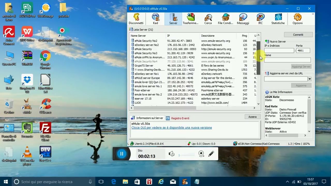Launch CCleaner from the desktop
The image size is (331, 186).
pos(46,106)
